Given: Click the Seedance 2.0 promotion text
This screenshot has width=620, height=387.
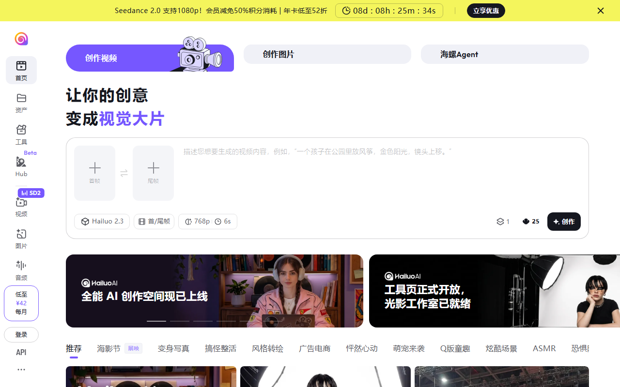Looking at the screenshot, I should click(221, 11).
